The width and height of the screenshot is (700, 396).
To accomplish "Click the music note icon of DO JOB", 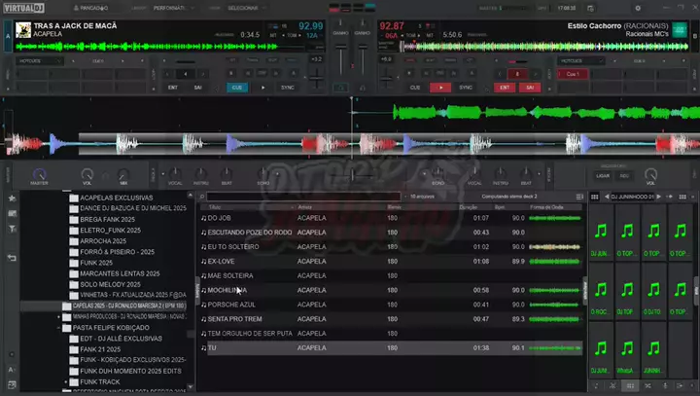I will tap(203, 218).
